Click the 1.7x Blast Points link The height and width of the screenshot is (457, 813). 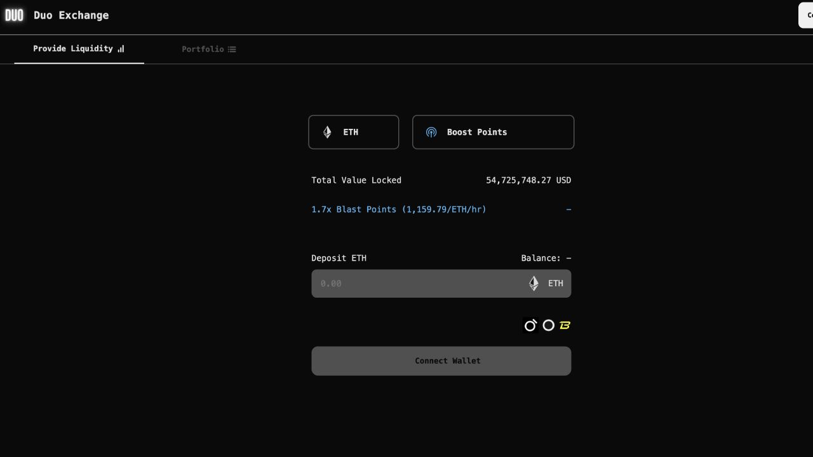[399, 209]
